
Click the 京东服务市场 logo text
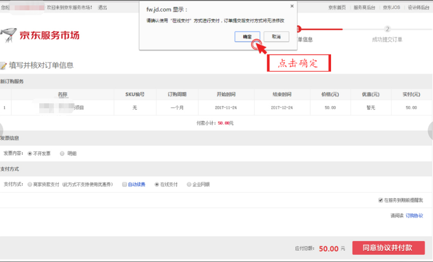50,35
